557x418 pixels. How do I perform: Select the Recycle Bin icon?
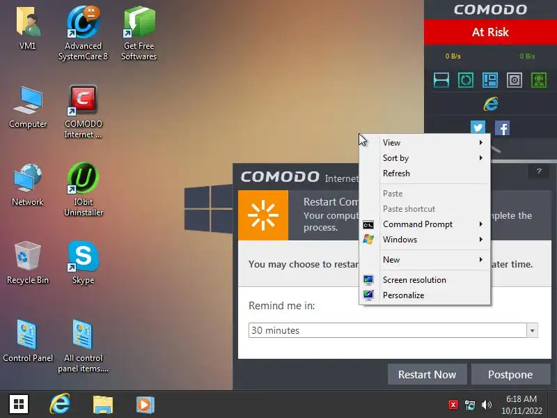coord(28,263)
